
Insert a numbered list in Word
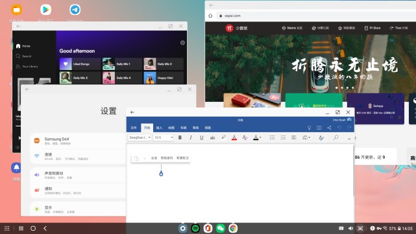click(x=283, y=137)
